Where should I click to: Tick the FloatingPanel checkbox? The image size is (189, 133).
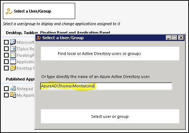(x=6, y=55)
